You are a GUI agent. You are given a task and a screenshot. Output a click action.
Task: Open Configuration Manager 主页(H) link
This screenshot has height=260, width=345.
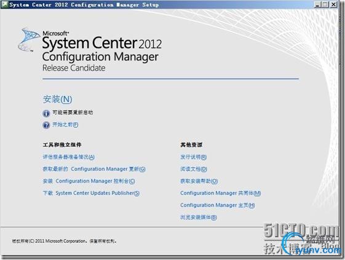coord(217,205)
